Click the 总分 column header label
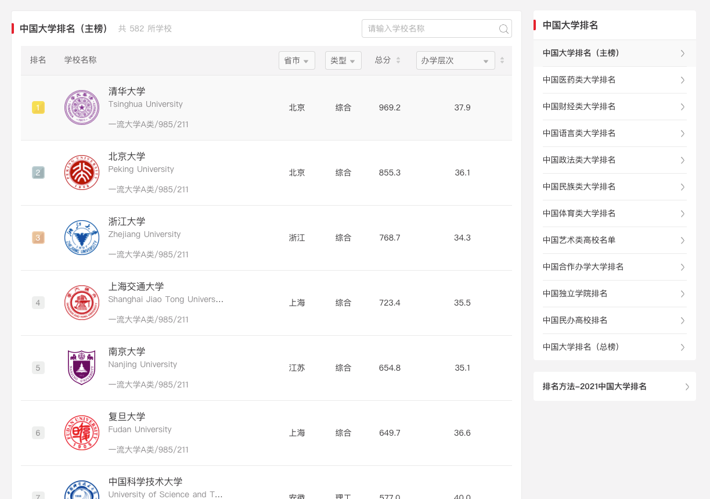Screen dimensions: 710x499 [383, 60]
